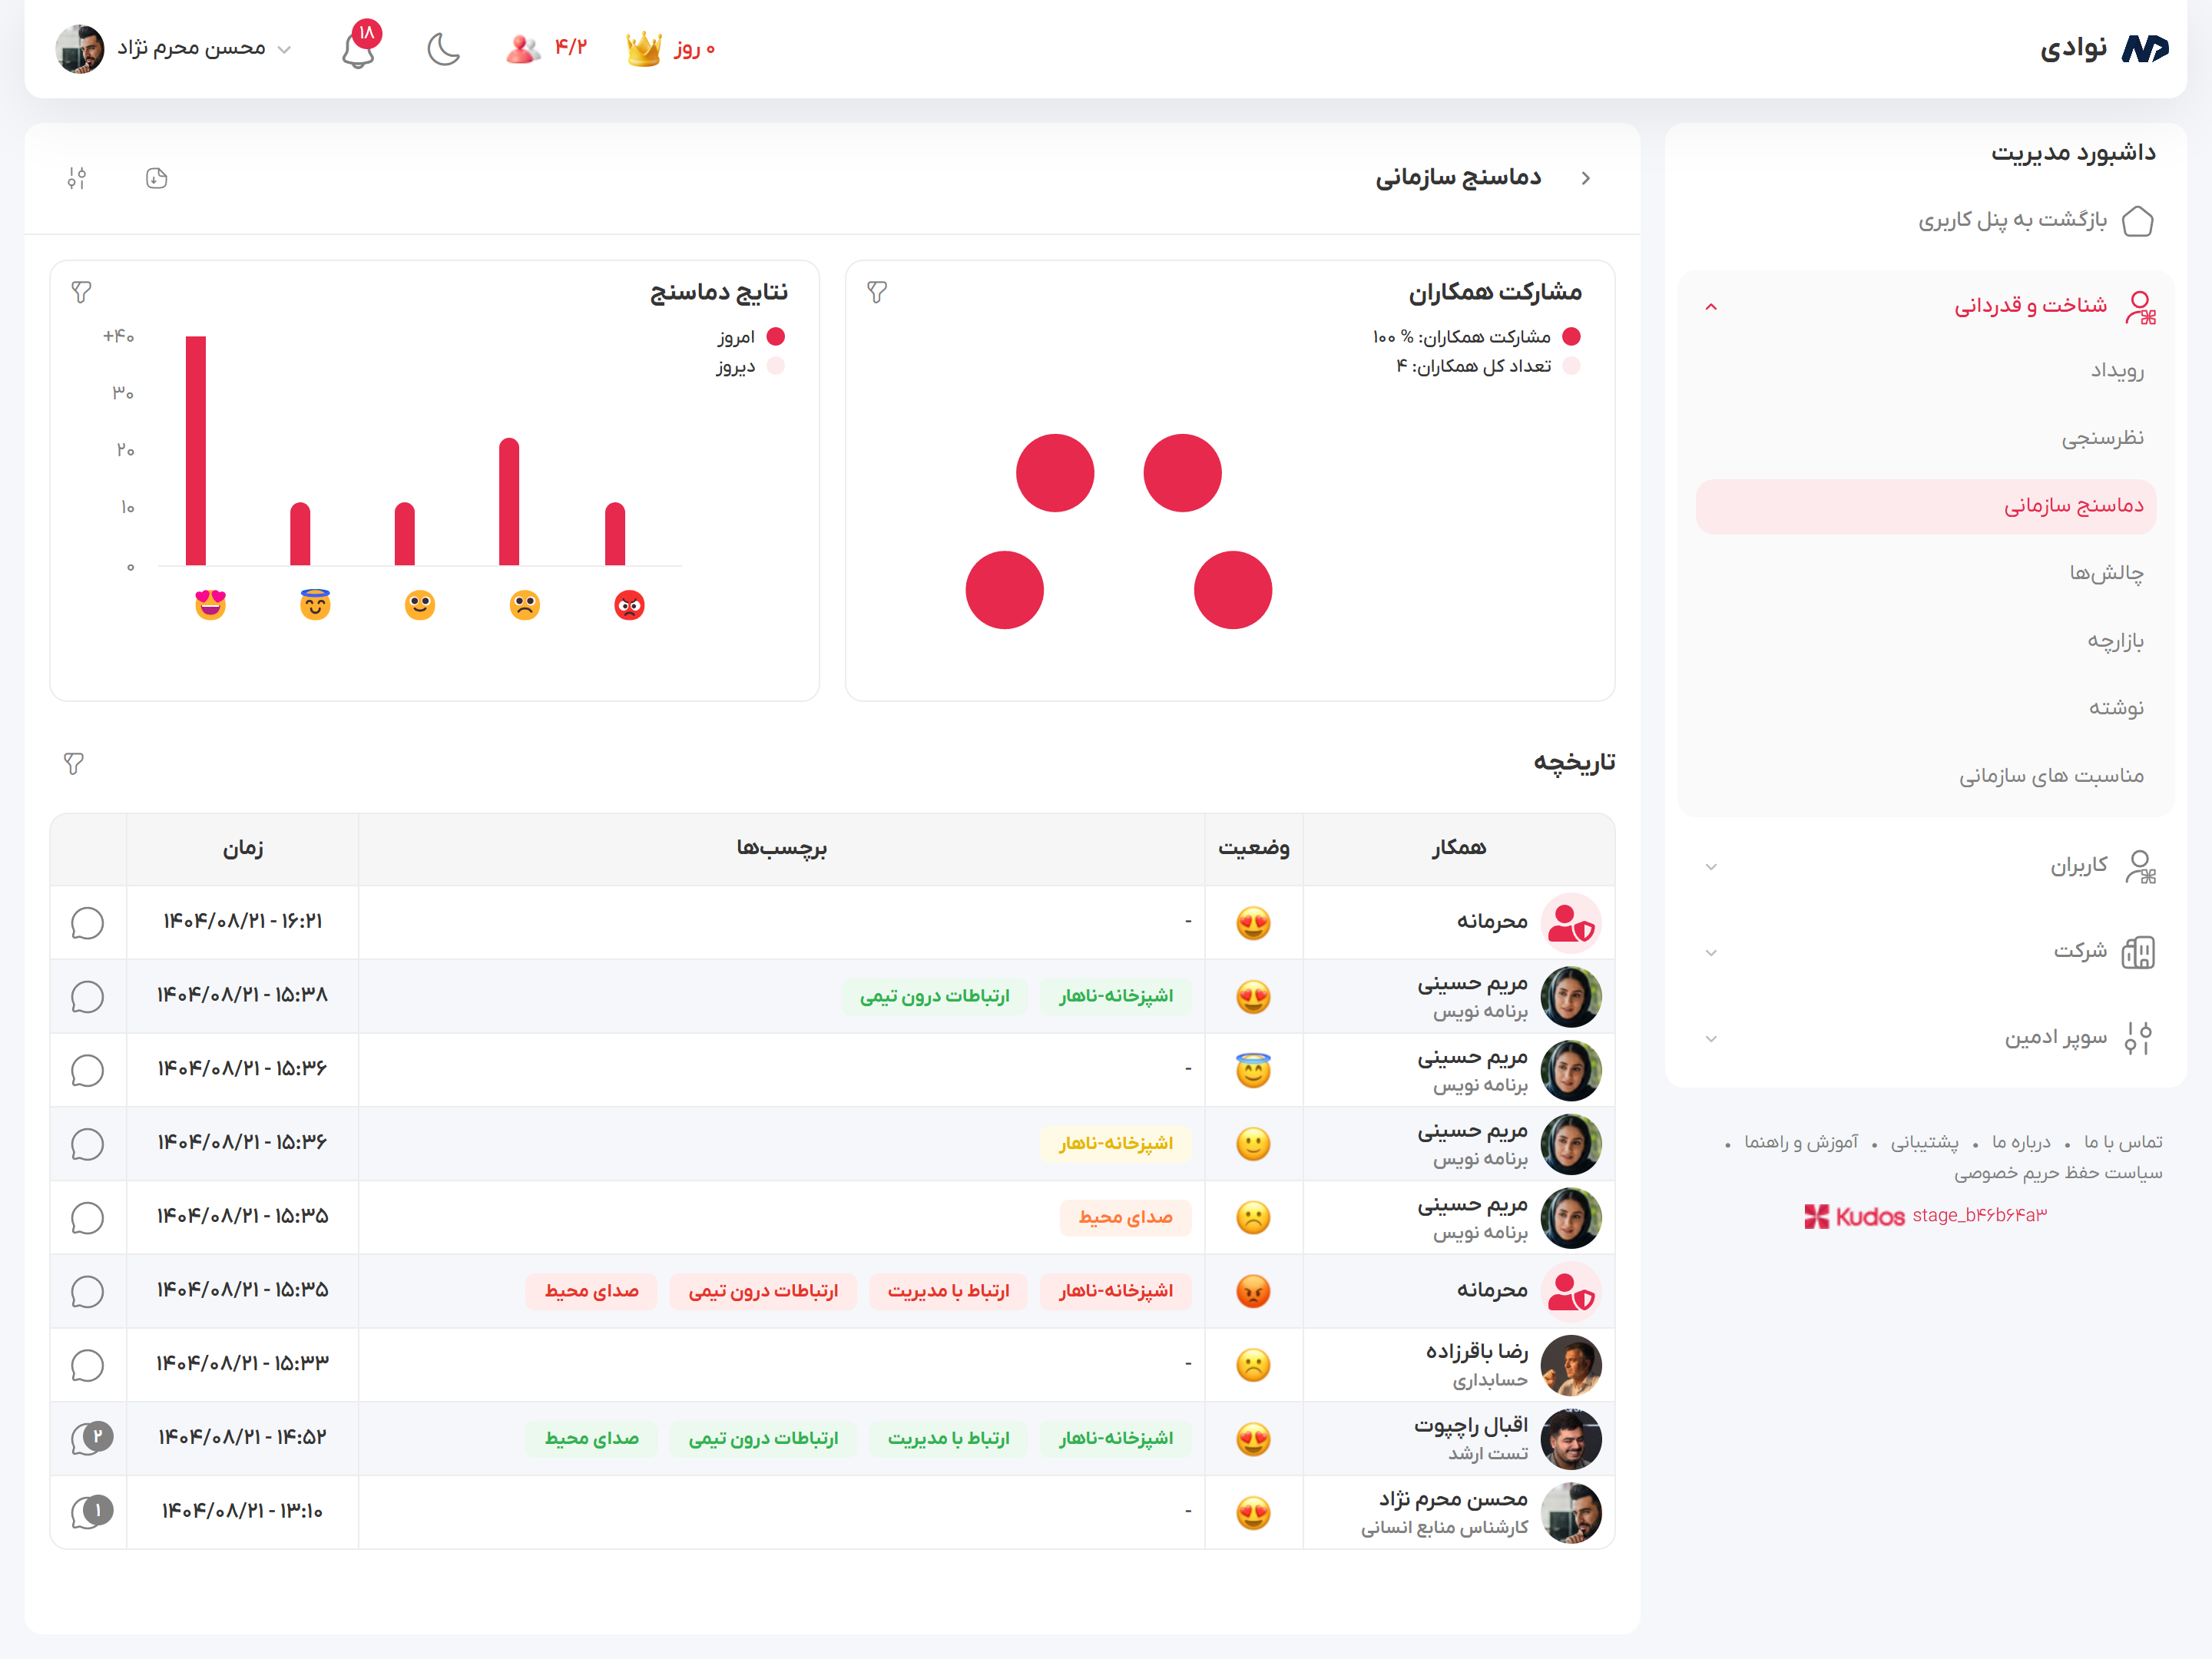Open the سیاست حفظ حریم خصوصی link

pyautogui.click(x=2058, y=1173)
